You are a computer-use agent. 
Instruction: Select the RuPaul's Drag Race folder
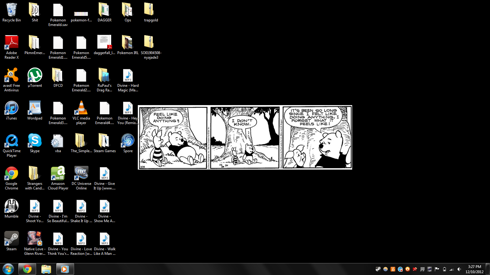click(105, 80)
